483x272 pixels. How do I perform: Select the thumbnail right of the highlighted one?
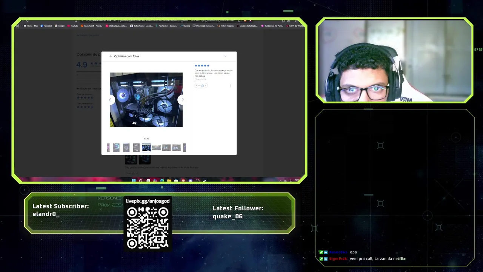coord(156,148)
